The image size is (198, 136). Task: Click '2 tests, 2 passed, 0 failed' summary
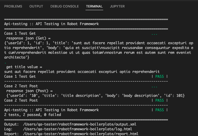[33, 115]
